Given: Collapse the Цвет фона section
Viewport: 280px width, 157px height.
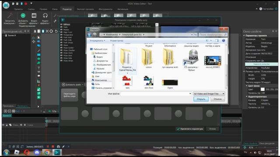Looking at the screenshot, I should 247,86.
